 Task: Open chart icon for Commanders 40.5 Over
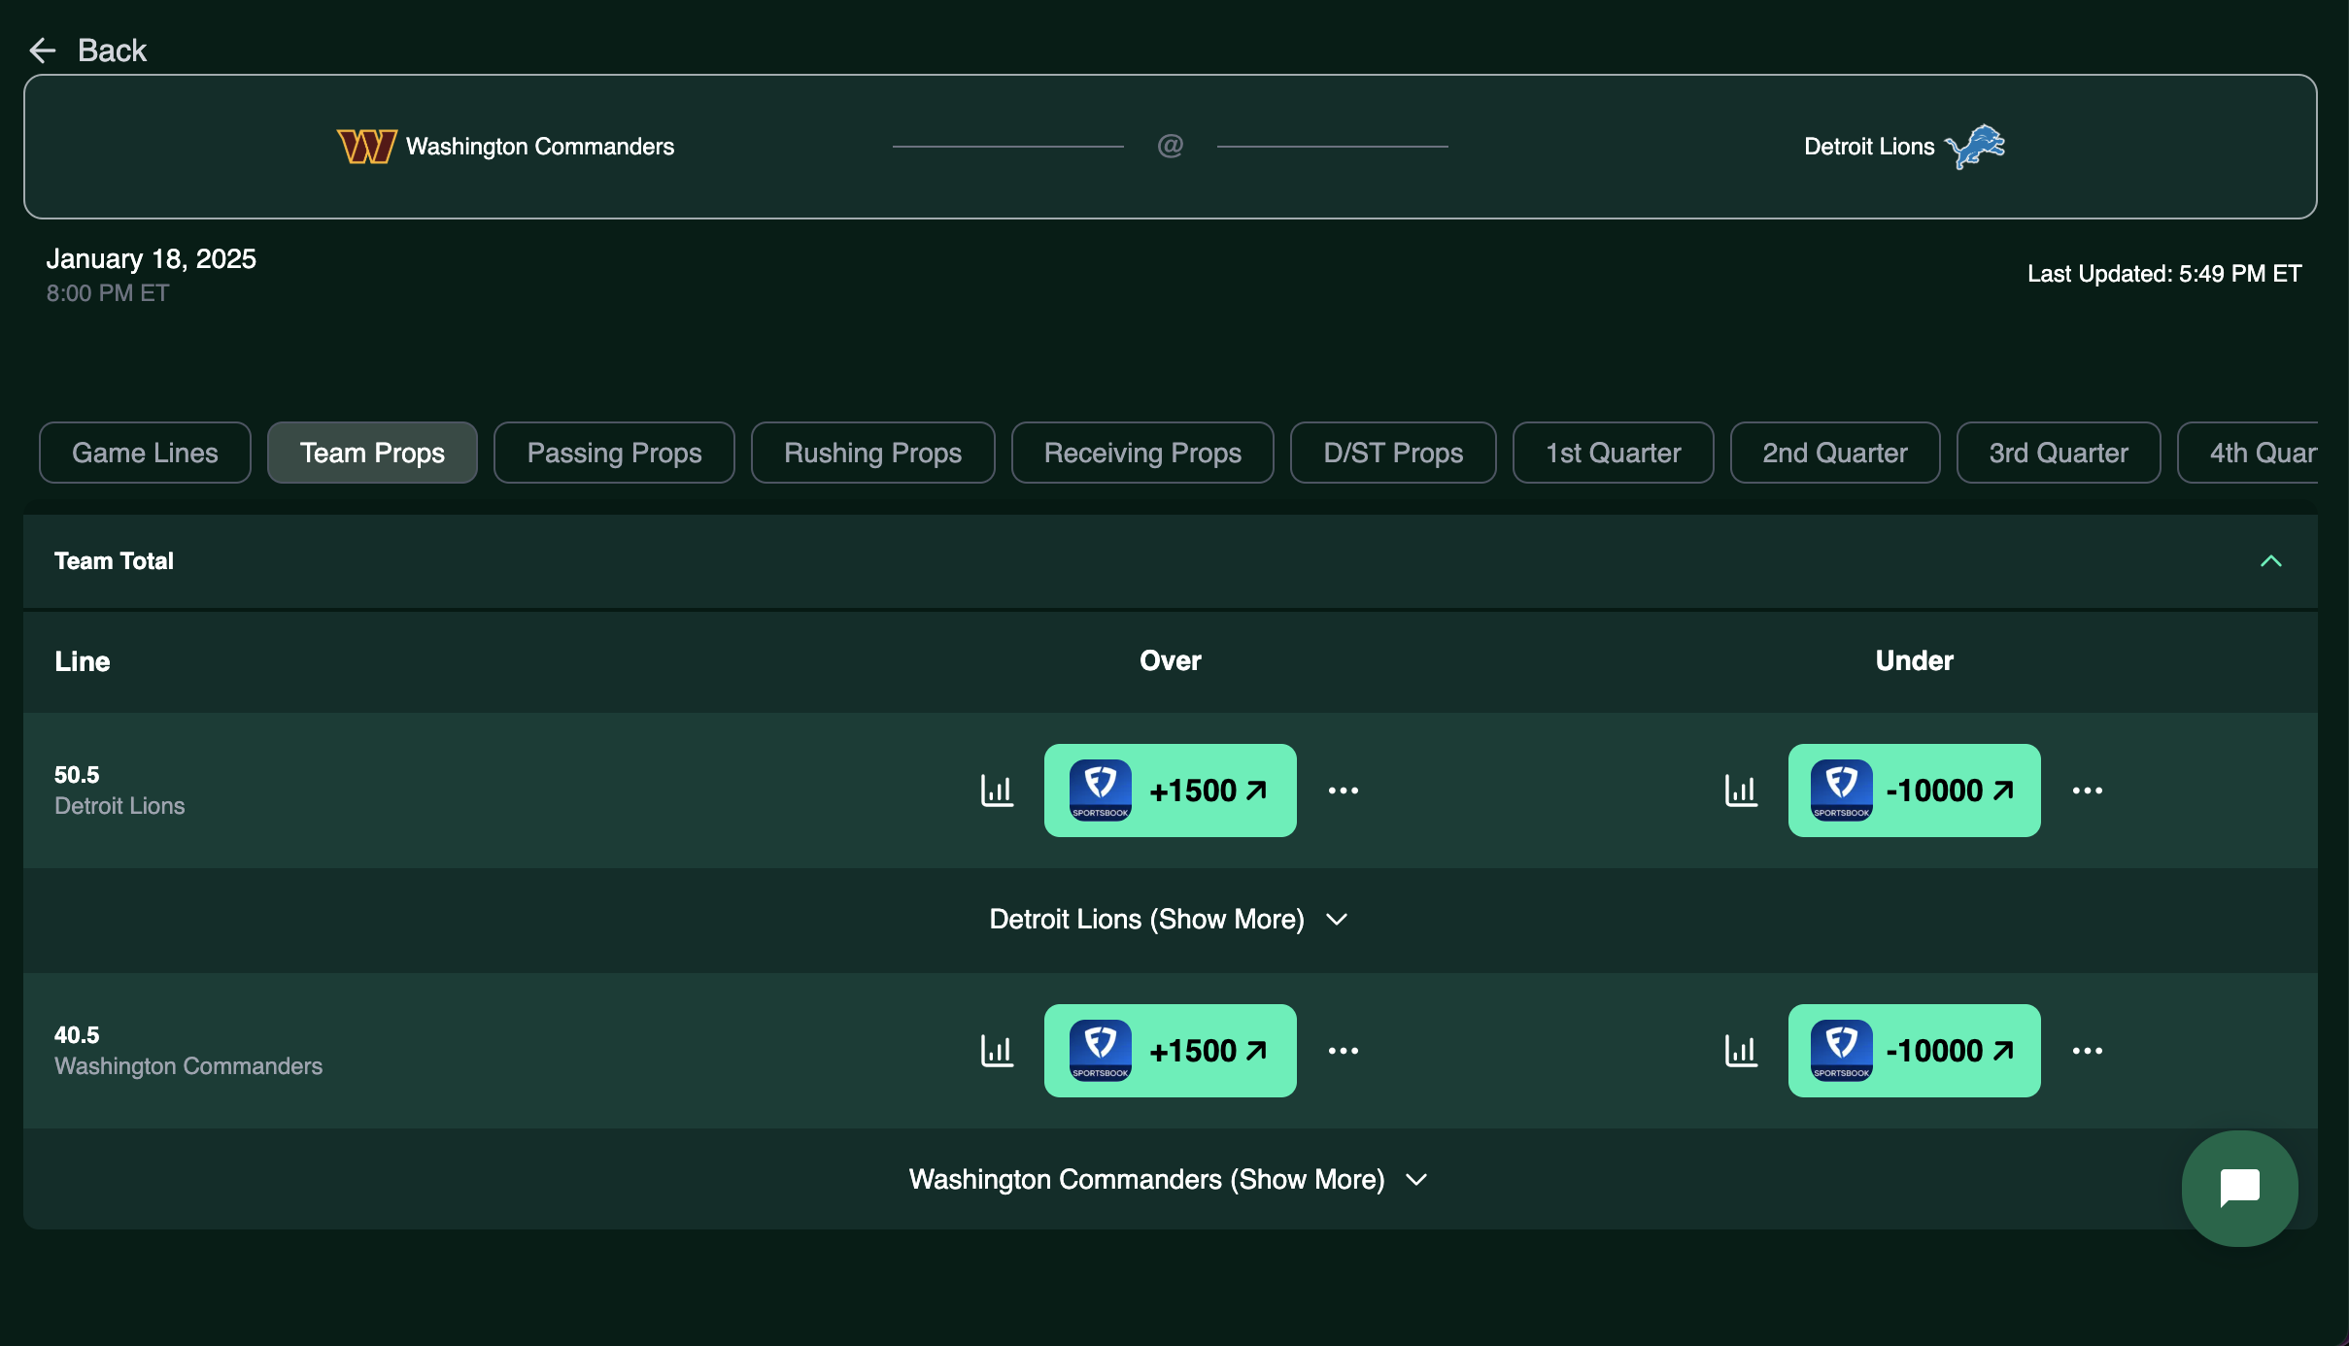pyautogui.click(x=997, y=1051)
